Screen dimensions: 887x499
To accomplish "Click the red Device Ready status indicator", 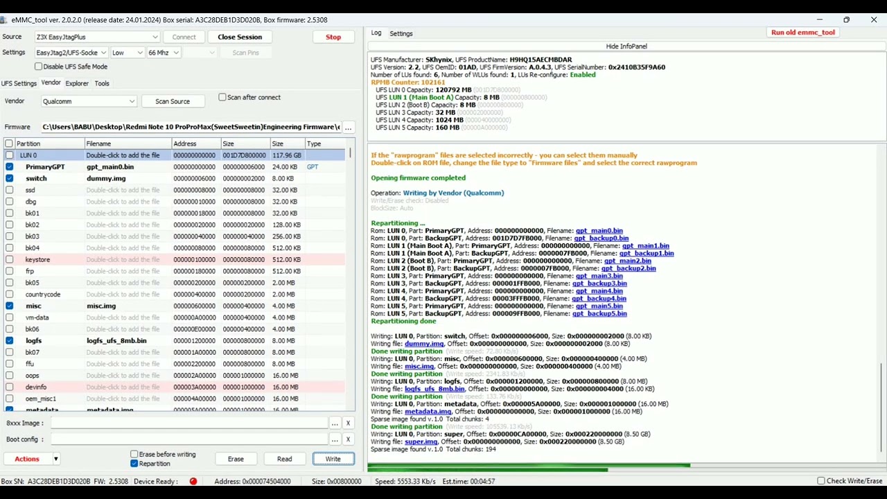I will tap(193, 481).
